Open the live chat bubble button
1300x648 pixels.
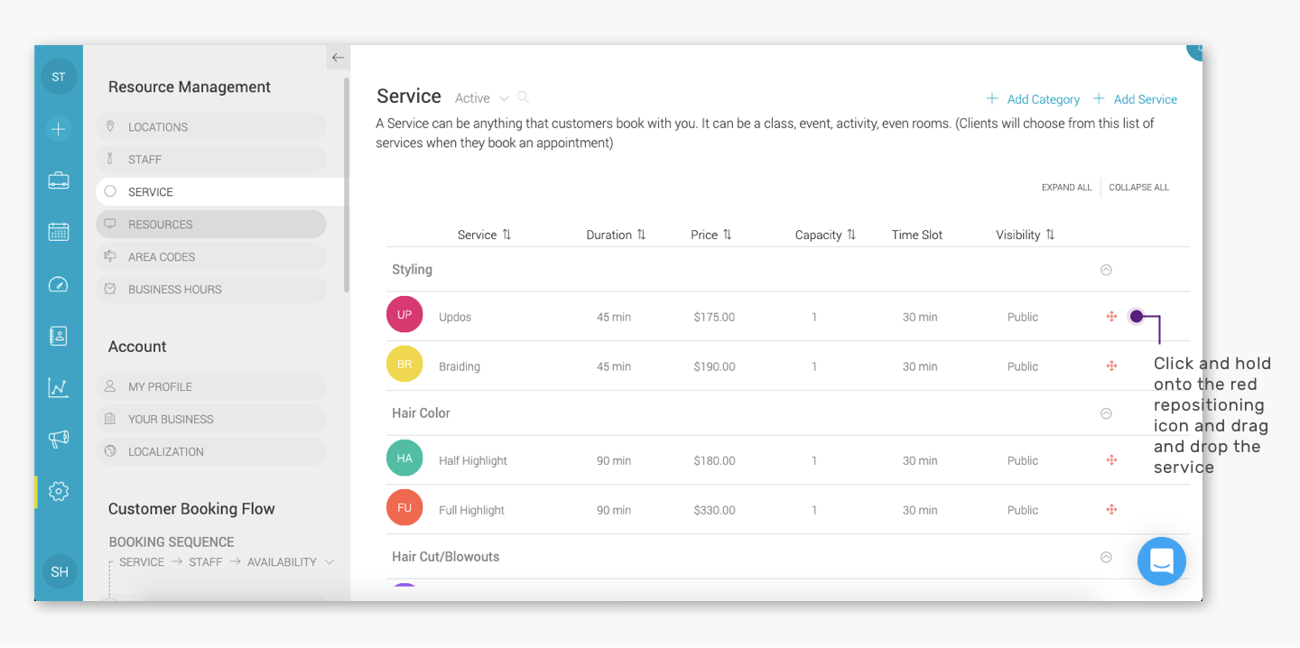[1162, 561]
